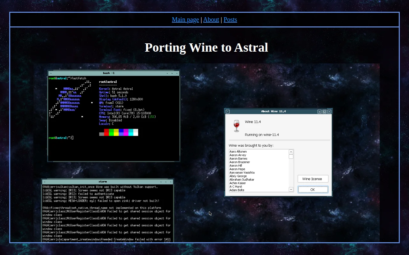Close the About Wine window
Viewport: 409px width, 255px height.
pos(329,112)
